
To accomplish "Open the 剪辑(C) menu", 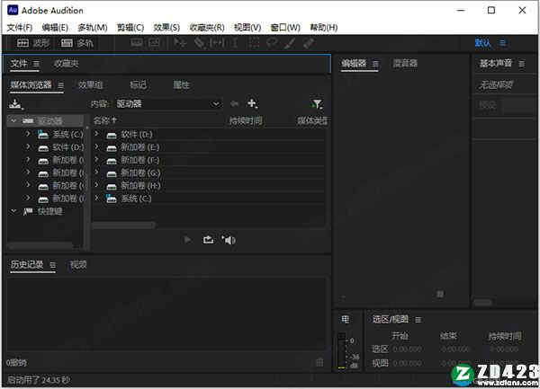I will coord(130,28).
